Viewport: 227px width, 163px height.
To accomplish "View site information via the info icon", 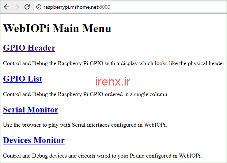I will pyautogui.click(x=39, y=7).
